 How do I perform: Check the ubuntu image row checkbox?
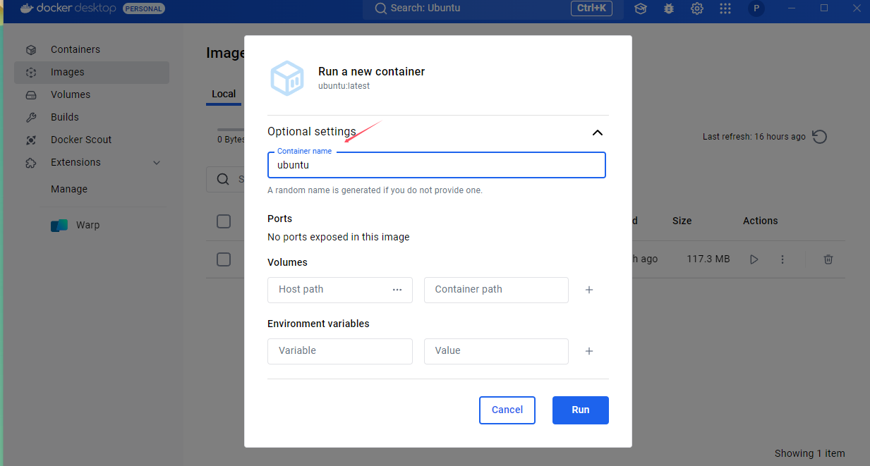pos(224,259)
